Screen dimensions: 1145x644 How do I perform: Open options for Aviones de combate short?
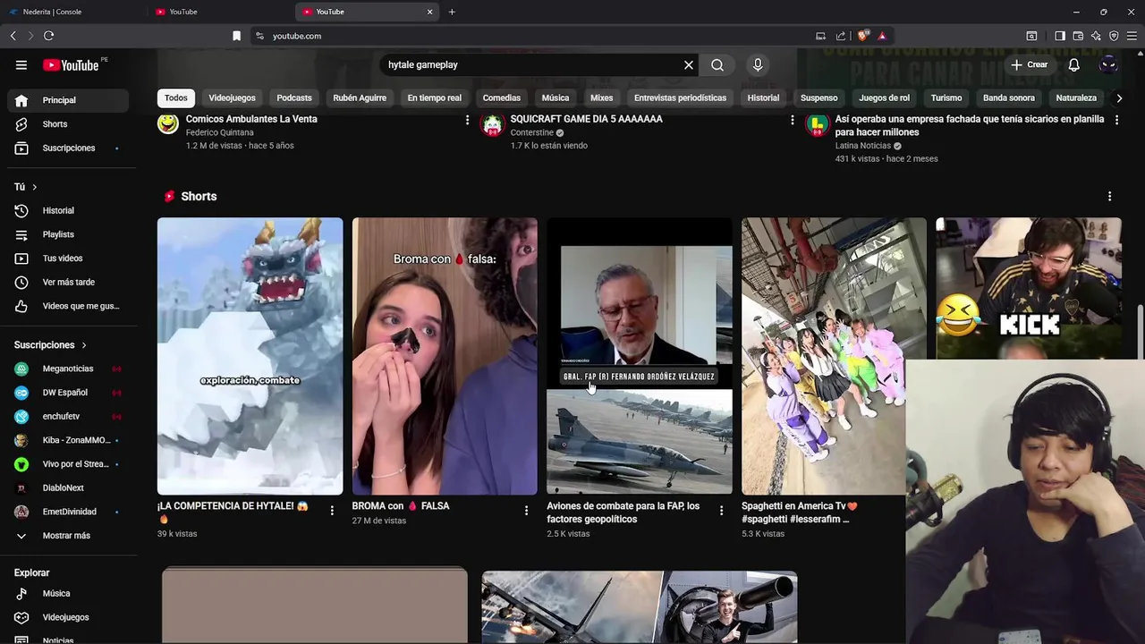[x=721, y=511]
